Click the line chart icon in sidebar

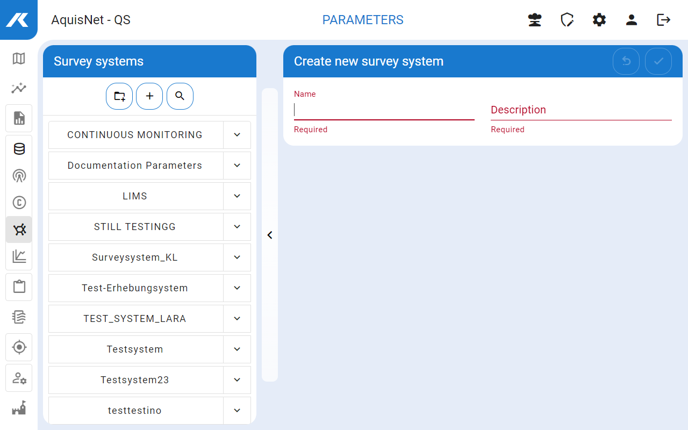[x=19, y=256]
